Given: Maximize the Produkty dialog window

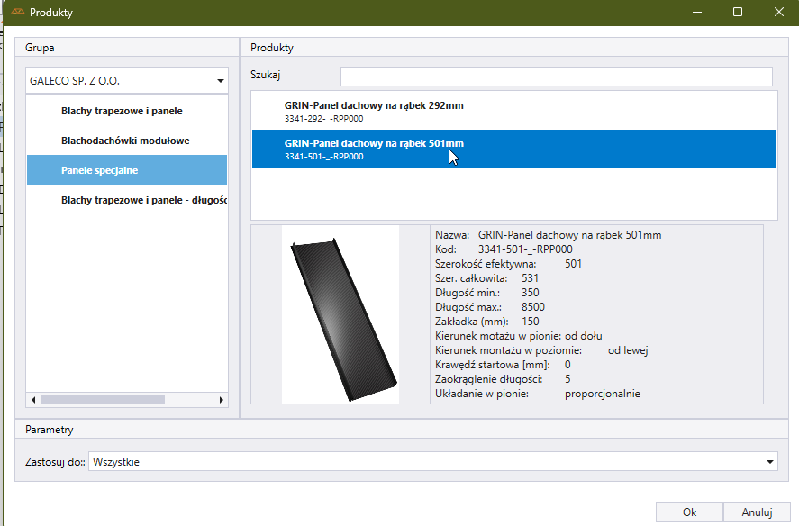Looking at the screenshot, I should click(737, 13).
